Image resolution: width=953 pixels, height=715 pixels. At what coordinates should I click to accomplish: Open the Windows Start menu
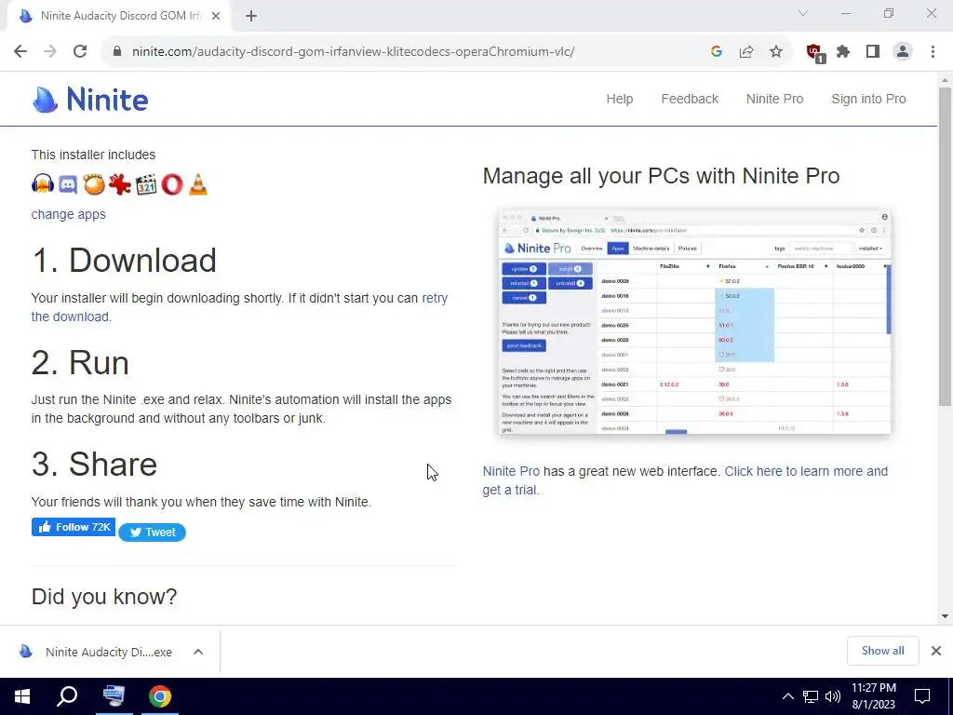22,696
